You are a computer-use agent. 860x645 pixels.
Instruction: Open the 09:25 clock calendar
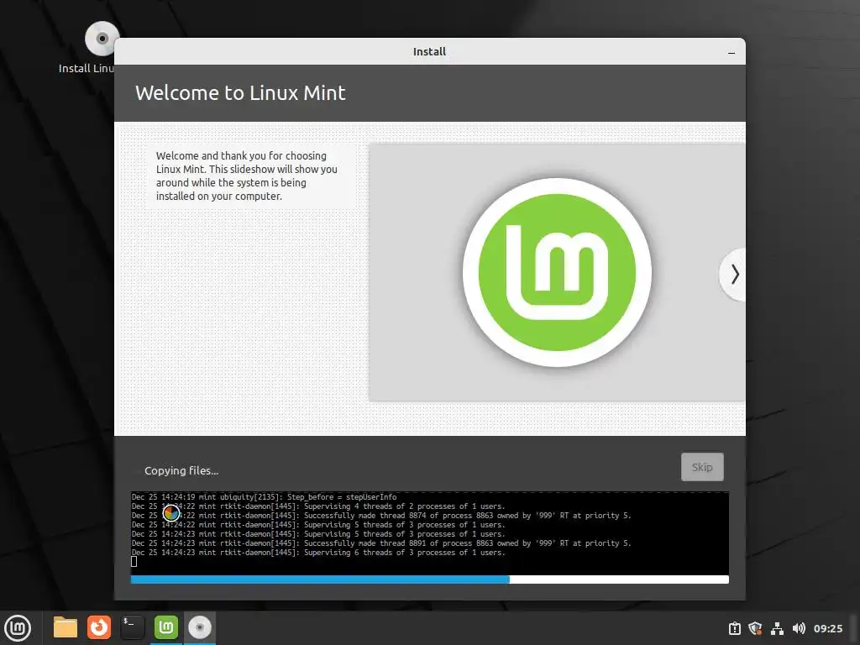tap(827, 628)
